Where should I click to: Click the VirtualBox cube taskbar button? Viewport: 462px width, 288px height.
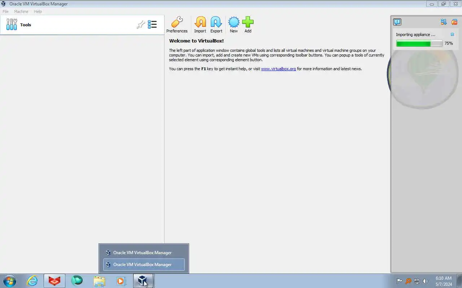click(x=143, y=281)
